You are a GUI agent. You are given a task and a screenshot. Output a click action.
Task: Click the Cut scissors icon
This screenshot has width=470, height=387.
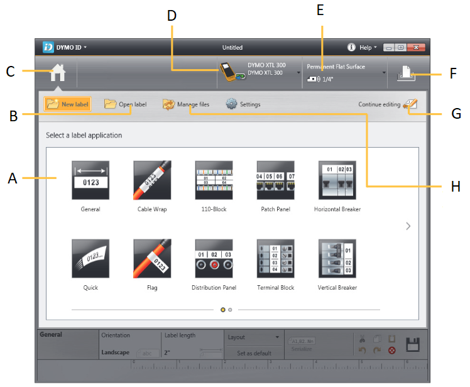pos(362,339)
